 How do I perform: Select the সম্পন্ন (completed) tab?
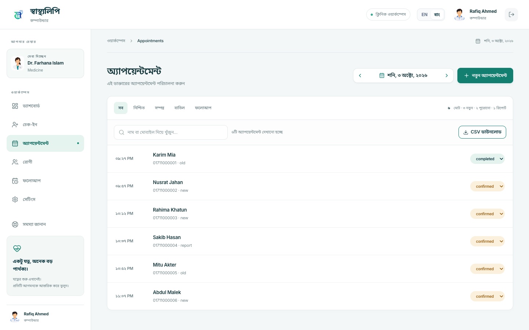(159, 108)
